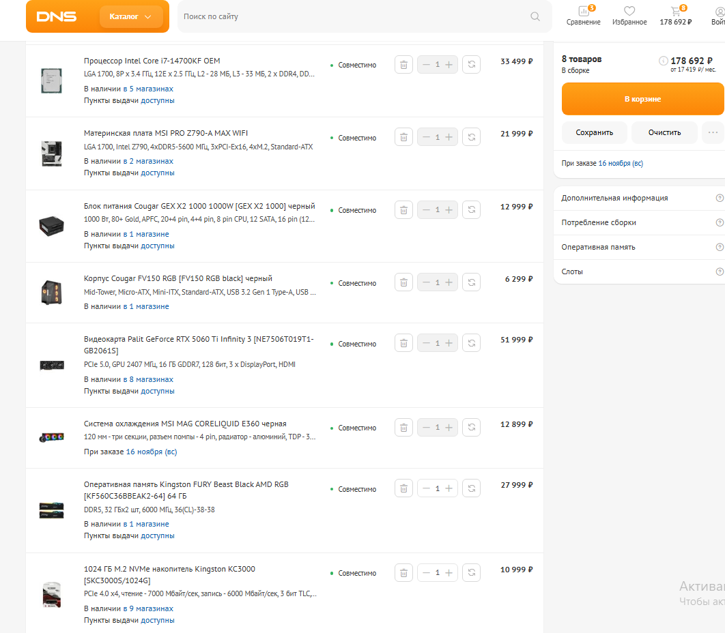Viewport: 725px width, 633px height.
Task: Delete the Cougar FV150 RGB case
Action: [x=403, y=282]
